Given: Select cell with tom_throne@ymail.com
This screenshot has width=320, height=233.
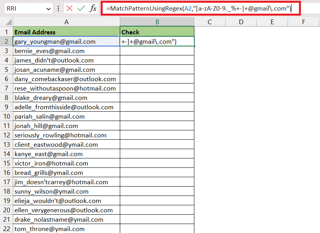Looking at the screenshot, I should [x=66, y=229].
